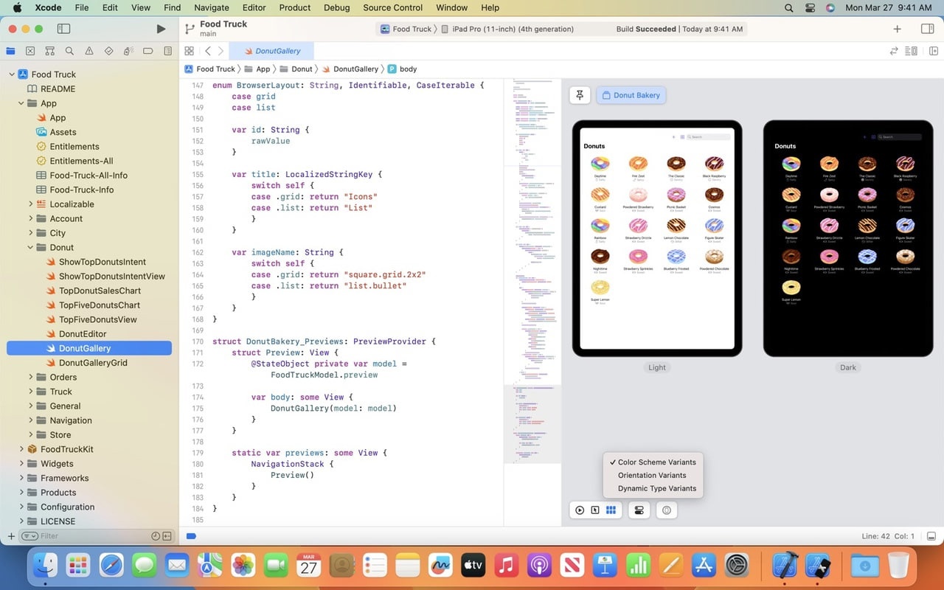
Task: Open the Issue navigator warning-triangle tab
Action: tap(89, 51)
